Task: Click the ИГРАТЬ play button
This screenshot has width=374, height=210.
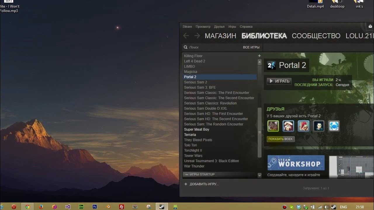Action: tap(279, 81)
